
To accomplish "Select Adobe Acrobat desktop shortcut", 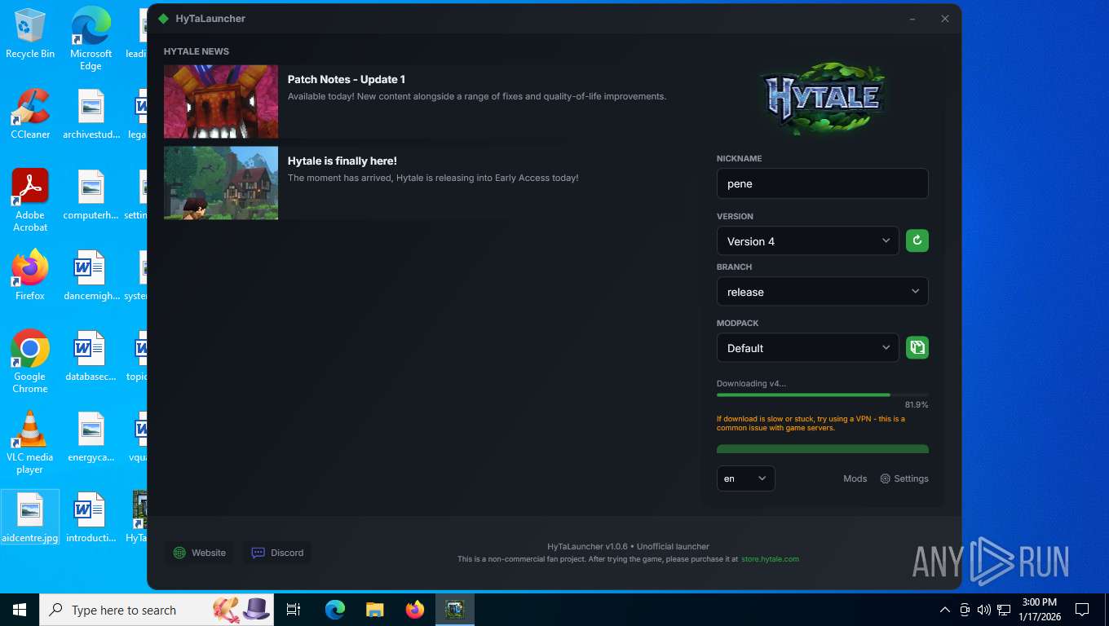I will [x=30, y=201].
